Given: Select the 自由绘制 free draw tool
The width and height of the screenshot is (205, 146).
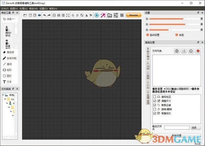Looking at the screenshot, I should pos(10,58).
